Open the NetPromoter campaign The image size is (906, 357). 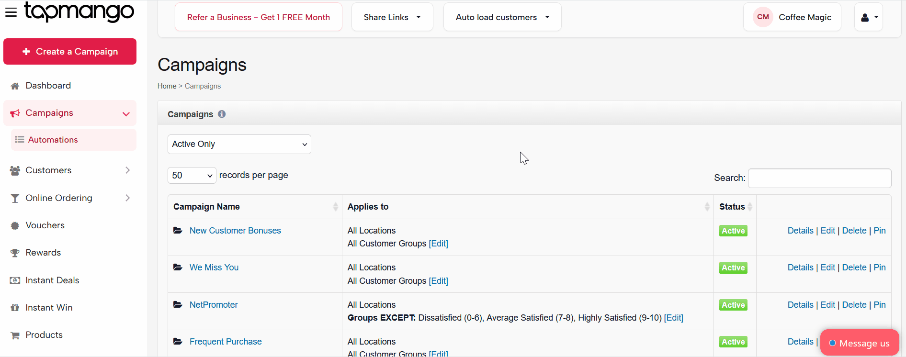coord(214,305)
